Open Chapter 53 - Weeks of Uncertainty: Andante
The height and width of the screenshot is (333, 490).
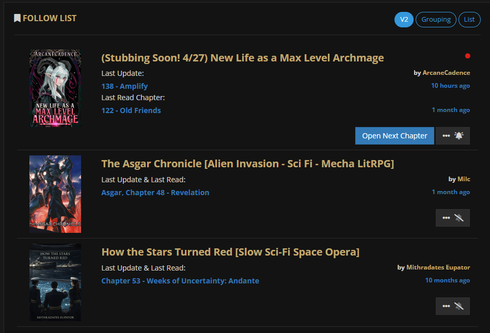(180, 281)
